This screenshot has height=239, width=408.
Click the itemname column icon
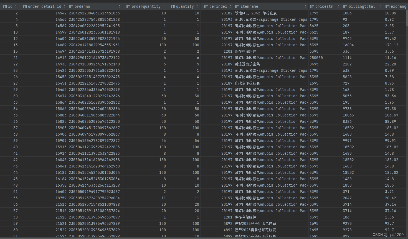pyautogui.click(x=237, y=6)
